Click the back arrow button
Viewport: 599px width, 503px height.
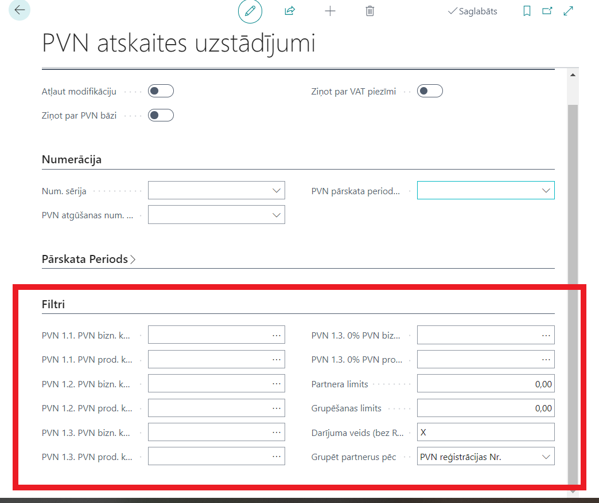(x=20, y=10)
